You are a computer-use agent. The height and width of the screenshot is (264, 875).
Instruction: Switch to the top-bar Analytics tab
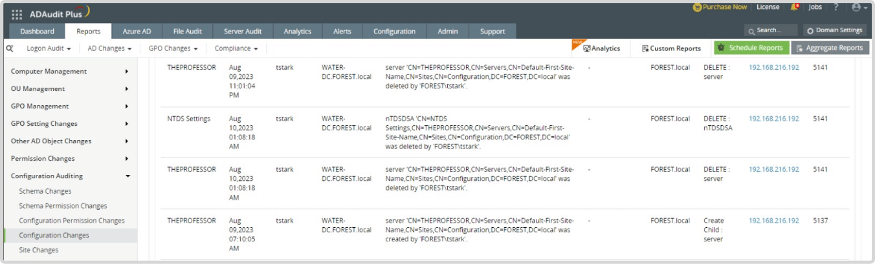click(x=298, y=31)
